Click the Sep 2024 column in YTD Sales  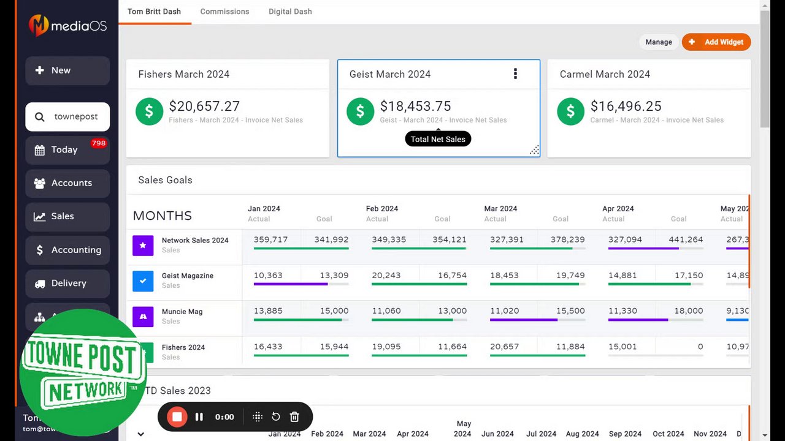click(x=625, y=434)
